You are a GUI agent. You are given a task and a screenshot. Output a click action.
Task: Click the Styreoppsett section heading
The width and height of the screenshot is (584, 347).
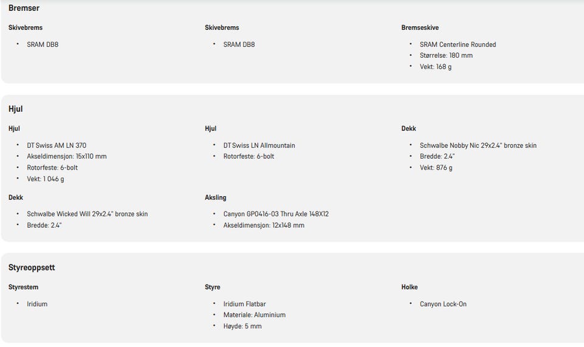[x=32, y=267]
